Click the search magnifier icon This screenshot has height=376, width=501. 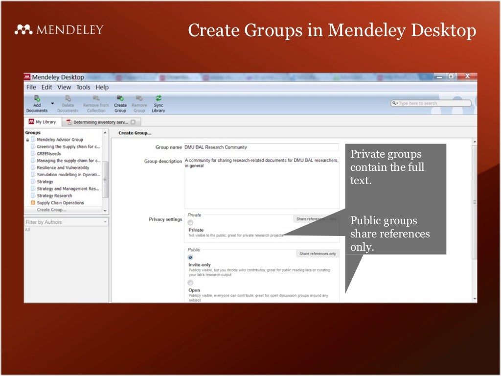click(x=395, y=103)
